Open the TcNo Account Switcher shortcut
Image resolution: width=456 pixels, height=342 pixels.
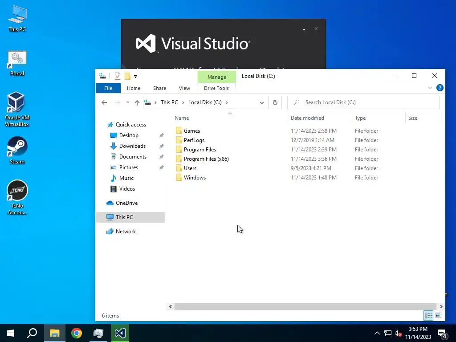click(x=17, y=198)
